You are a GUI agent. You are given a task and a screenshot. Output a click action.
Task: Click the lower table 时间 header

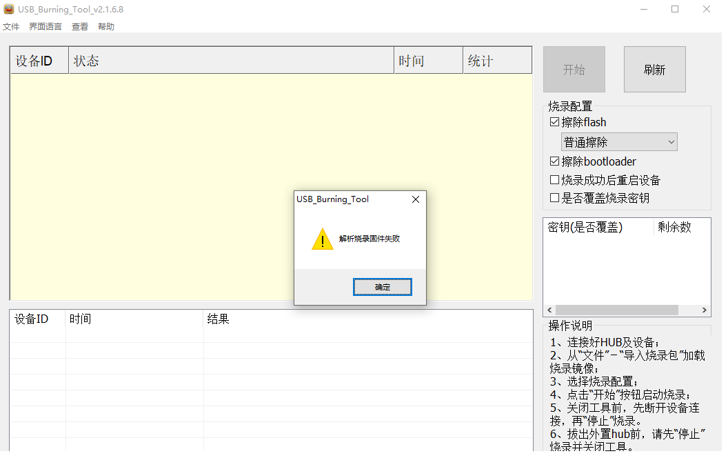134,319
